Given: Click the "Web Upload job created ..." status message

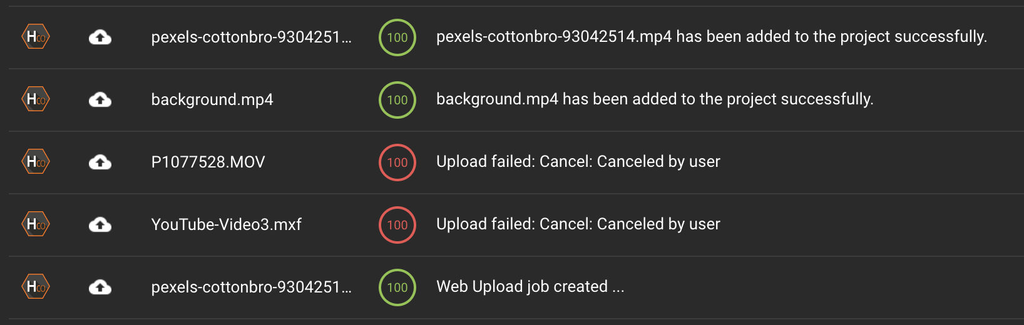Looking at the screenshot, I should 530,286.
